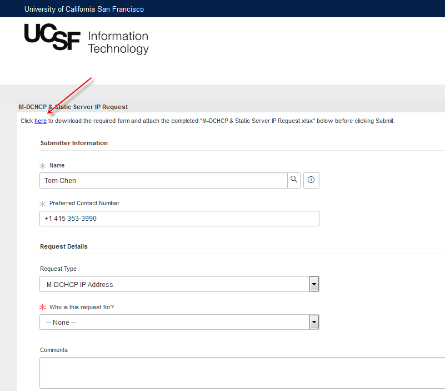Click the 'M-DCHCP & Static Server IP Request' title bar
The height and width of the screenshot is (391, 445).
click(73, 107)
